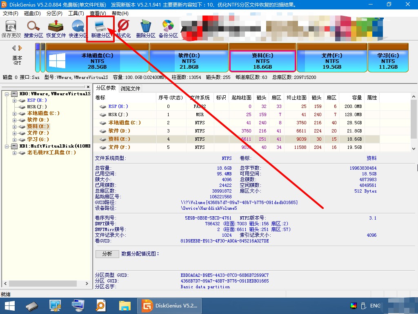Click the USB device tray icon
Image resolution: width=418 pixels, height=314 pixels.
363,306
